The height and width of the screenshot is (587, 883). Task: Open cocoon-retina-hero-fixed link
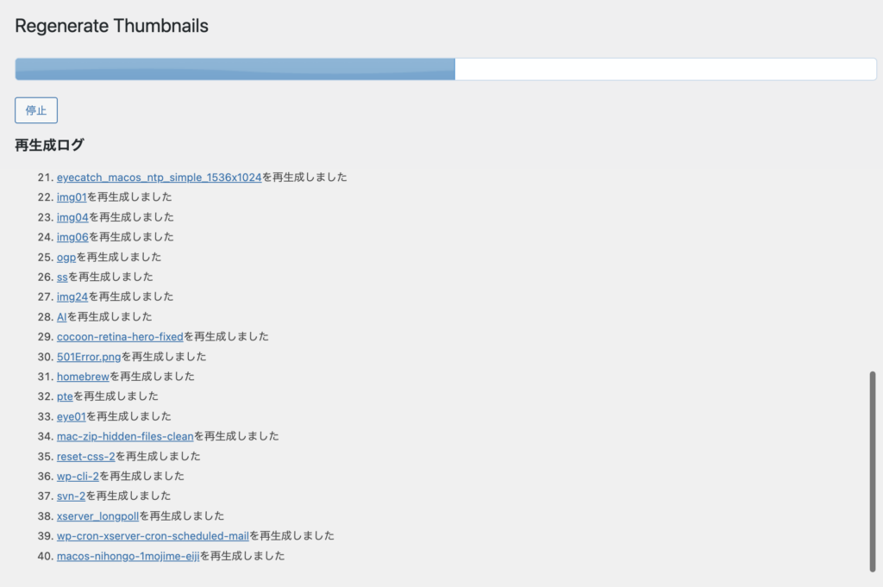pyautogui.click(x=120, y=336)
